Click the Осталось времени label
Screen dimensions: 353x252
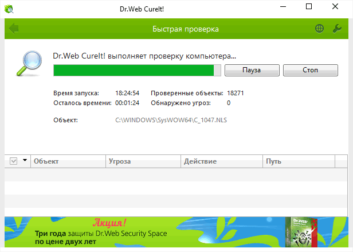pos(83,103)
